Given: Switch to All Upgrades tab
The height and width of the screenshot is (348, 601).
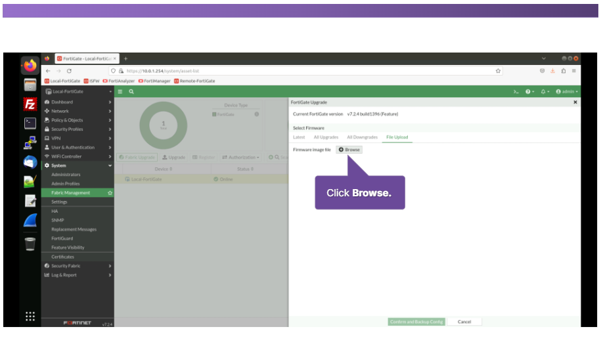Looking at the screenshot, I should coord(326,137).
